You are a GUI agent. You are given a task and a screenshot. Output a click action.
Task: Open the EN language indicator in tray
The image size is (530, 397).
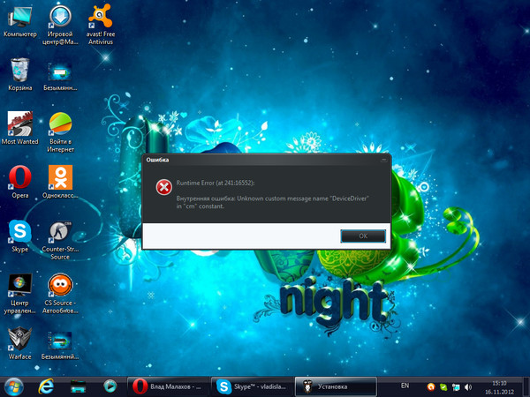tap(405, 386)
